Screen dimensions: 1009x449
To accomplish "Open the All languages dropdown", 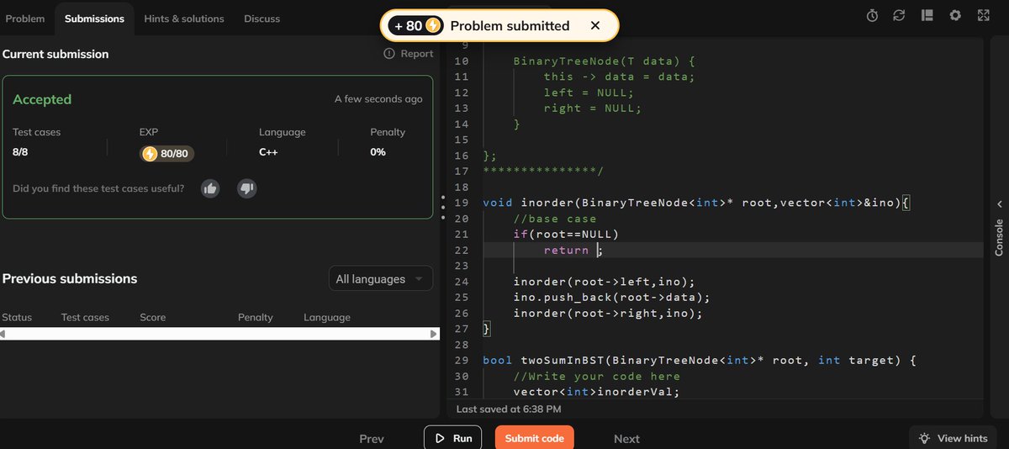I will pyautogui.click(x=380, y=279).
